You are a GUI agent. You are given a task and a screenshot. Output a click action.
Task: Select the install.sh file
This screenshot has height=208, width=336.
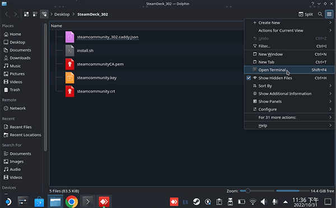click(x=85, y=50)
